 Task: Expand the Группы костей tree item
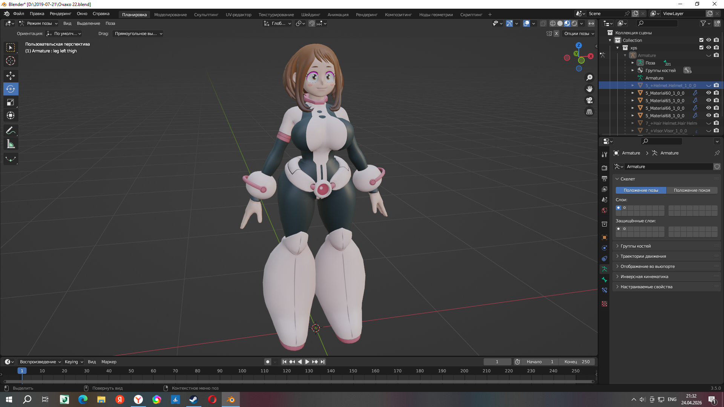pos(633,70)
